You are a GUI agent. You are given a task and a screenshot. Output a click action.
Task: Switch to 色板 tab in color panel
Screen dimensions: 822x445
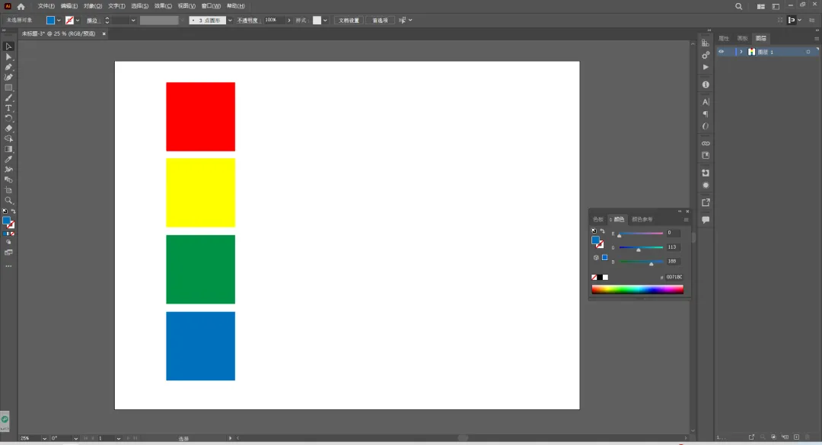[x=598, y=219]
